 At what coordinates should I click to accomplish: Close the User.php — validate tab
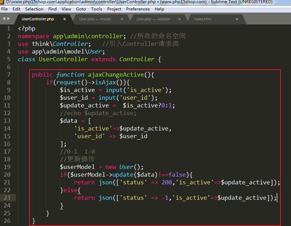tap(179, 19)
